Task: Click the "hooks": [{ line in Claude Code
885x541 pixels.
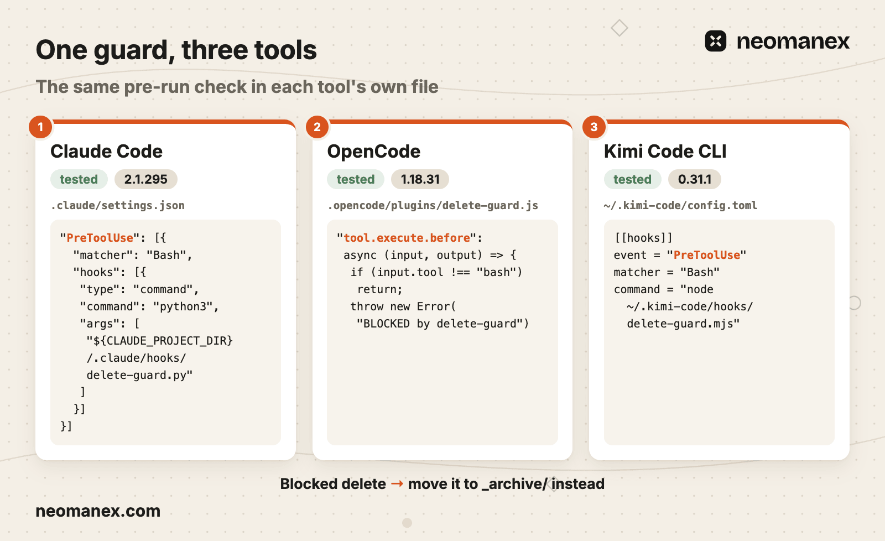Action: [110, 272]
